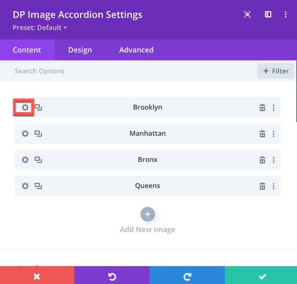This screenshot has height=284, width=297.
Task: Select the Manhattan item row title
Action: [x=147, y=133]
